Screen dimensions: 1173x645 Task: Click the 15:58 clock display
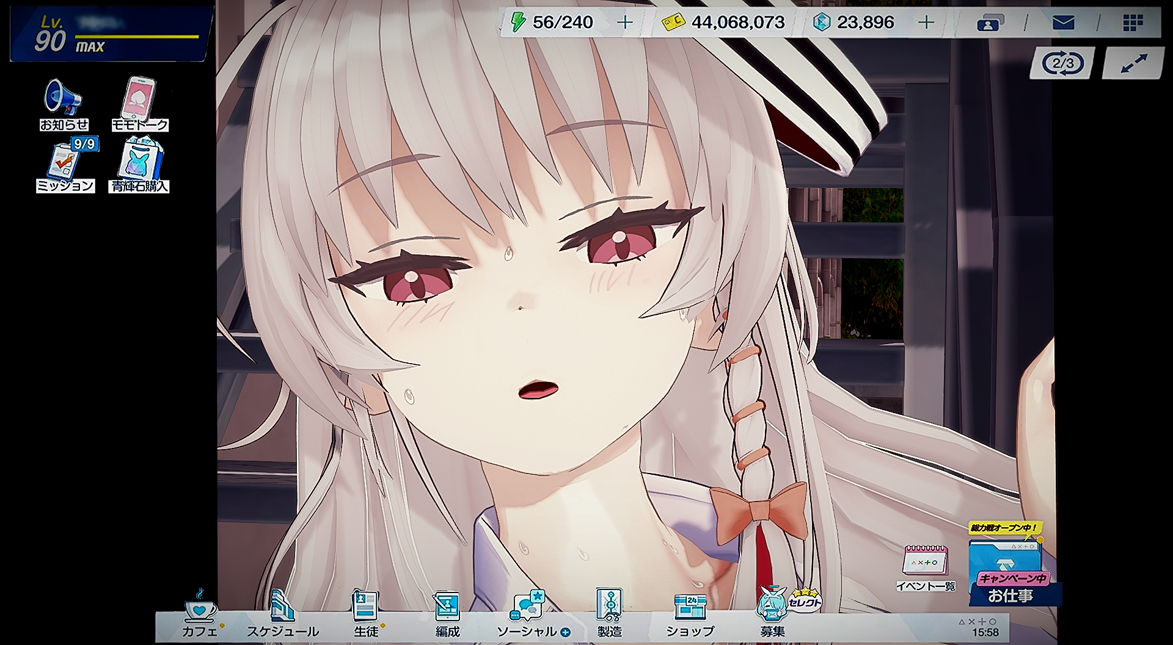click(985, 633)
